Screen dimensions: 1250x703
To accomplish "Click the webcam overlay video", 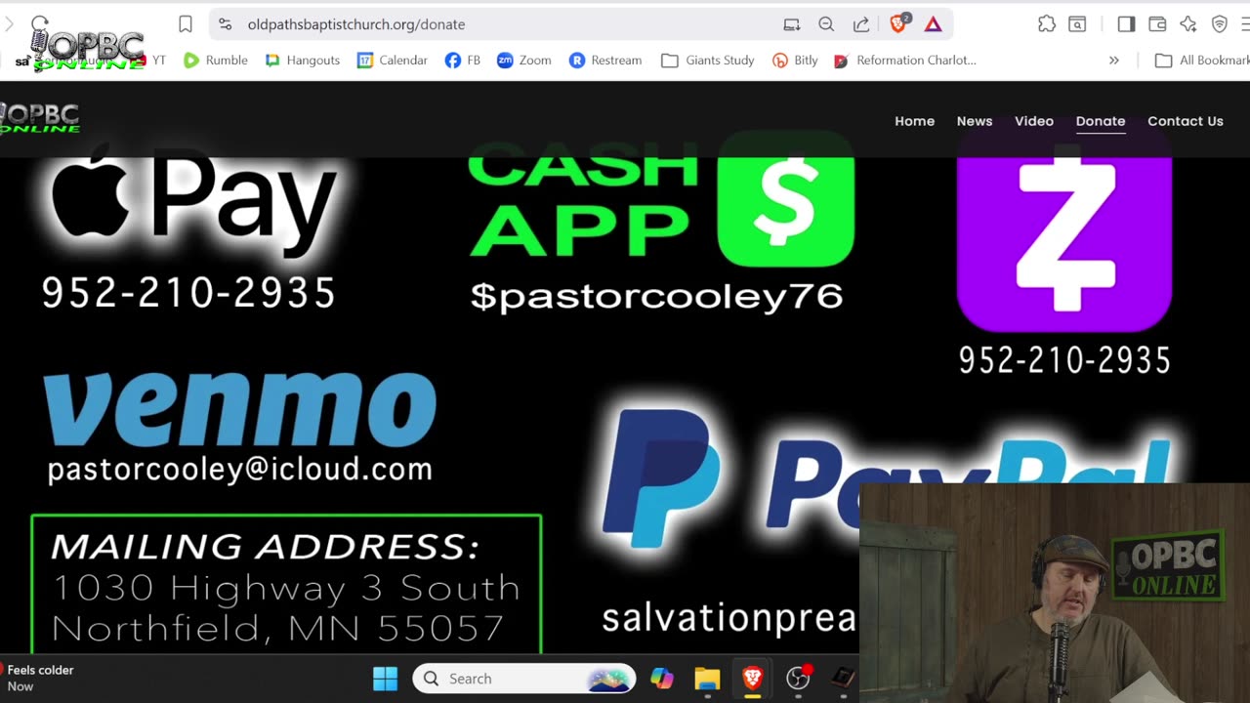I will pyautogui.click(x=1055, y=591).
